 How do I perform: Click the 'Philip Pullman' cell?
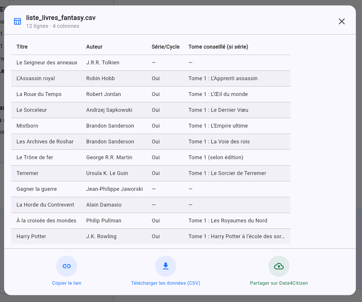click(104, 221)
